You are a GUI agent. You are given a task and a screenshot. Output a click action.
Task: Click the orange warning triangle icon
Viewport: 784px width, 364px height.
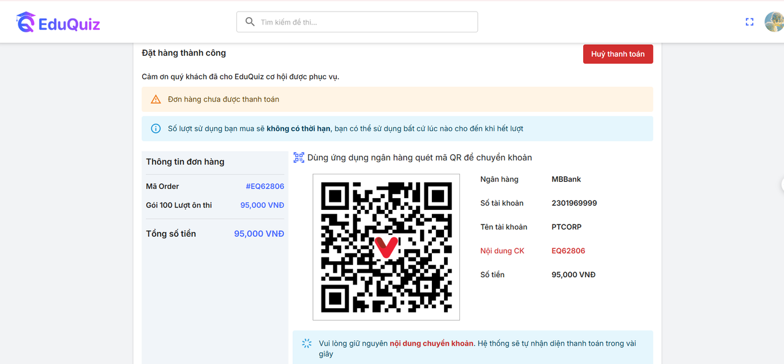156,99
